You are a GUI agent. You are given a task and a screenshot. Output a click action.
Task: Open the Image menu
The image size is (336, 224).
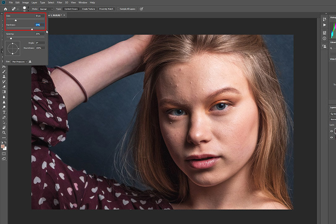(26, 3)
